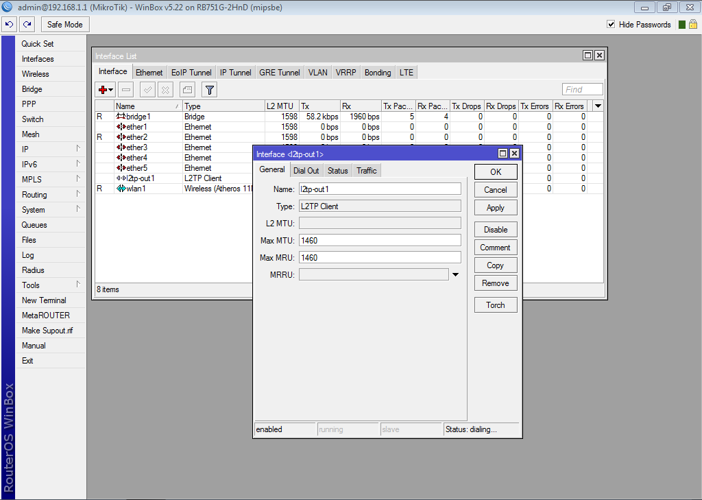
Task: Click the Max MTU input field
Action: pyautogui.click(x=380, y=241)
